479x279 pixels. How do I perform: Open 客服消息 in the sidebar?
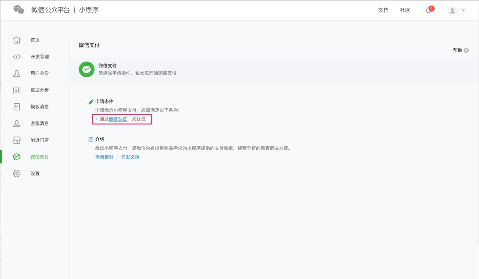pos(40,124)
